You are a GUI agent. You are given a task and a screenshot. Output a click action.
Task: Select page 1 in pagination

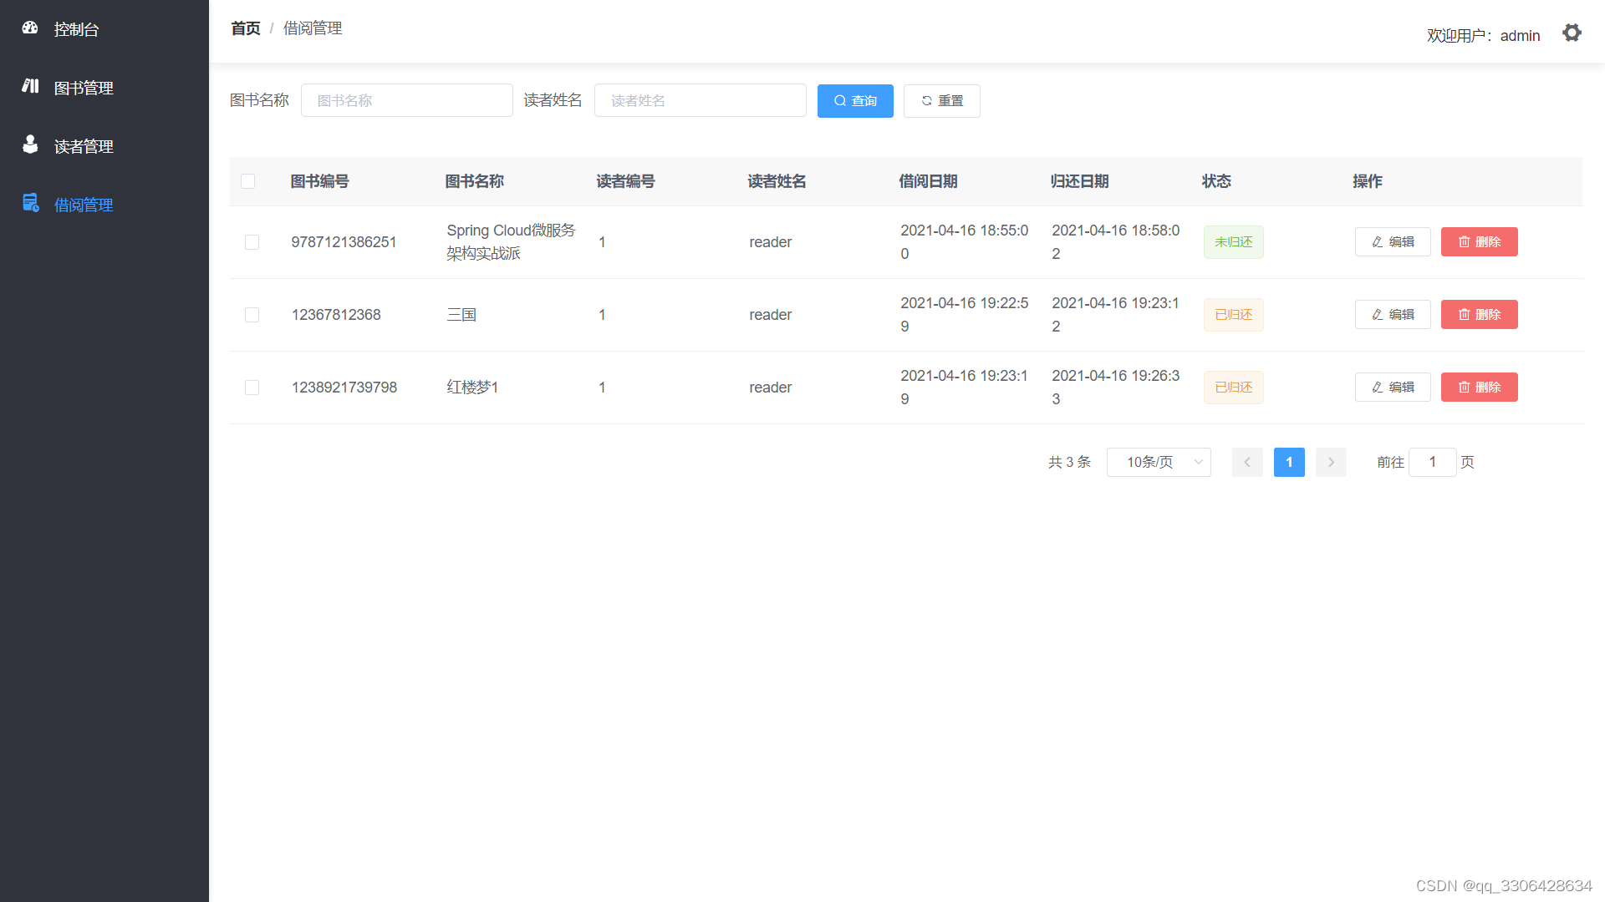[x=1289, y=462]
